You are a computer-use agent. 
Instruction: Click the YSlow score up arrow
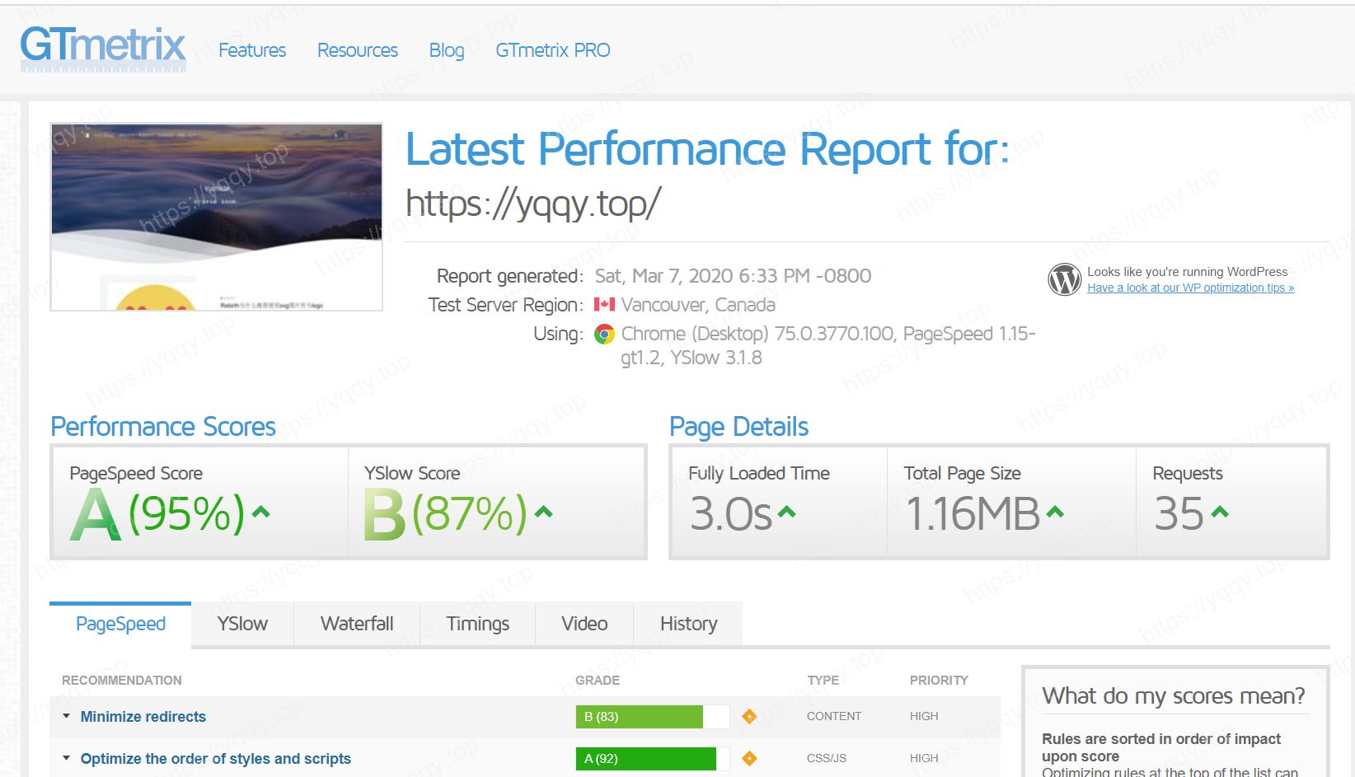543,512
